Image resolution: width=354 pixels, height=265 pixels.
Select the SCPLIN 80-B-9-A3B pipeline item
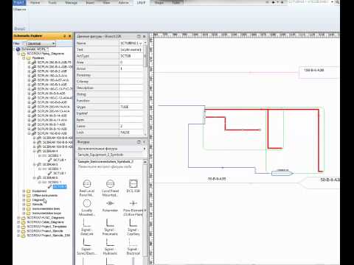pos(51,93)
